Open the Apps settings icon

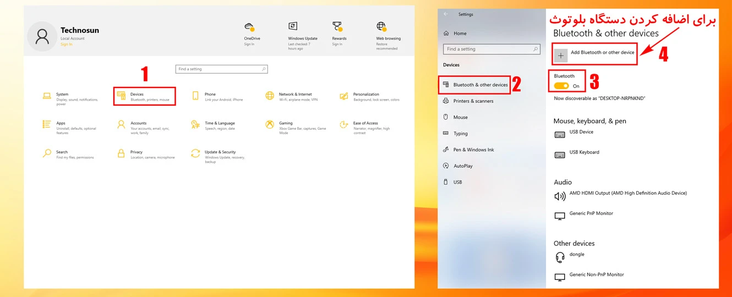click(x=47, y=125)
